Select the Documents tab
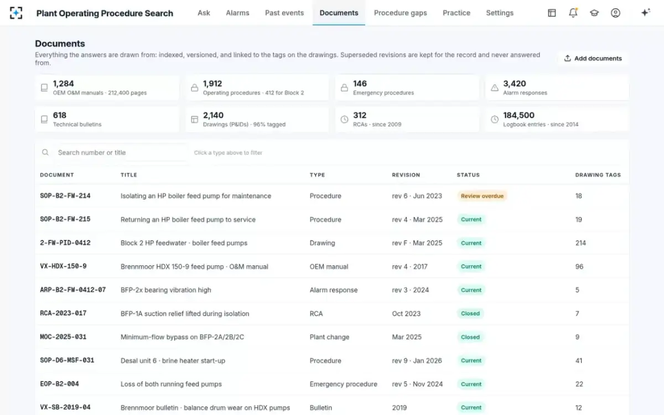 click(339, 13)
